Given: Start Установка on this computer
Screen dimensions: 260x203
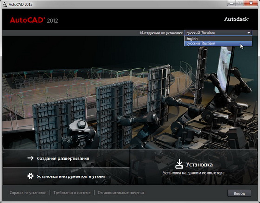Looking at the screenshot, I should [x=194, y=167].
